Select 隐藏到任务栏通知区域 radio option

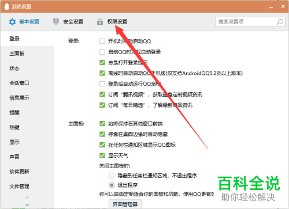tap(112, 176)
